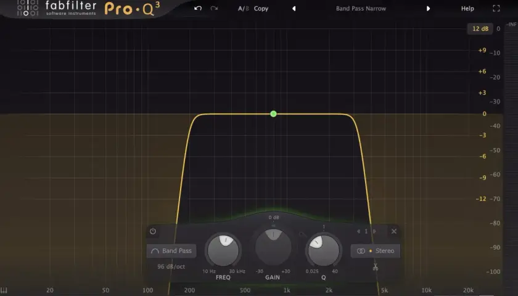The height and width of the screenshot is (296, 518).
Task: Click the Pro·Q 3 product title
Action: (132, 9)
